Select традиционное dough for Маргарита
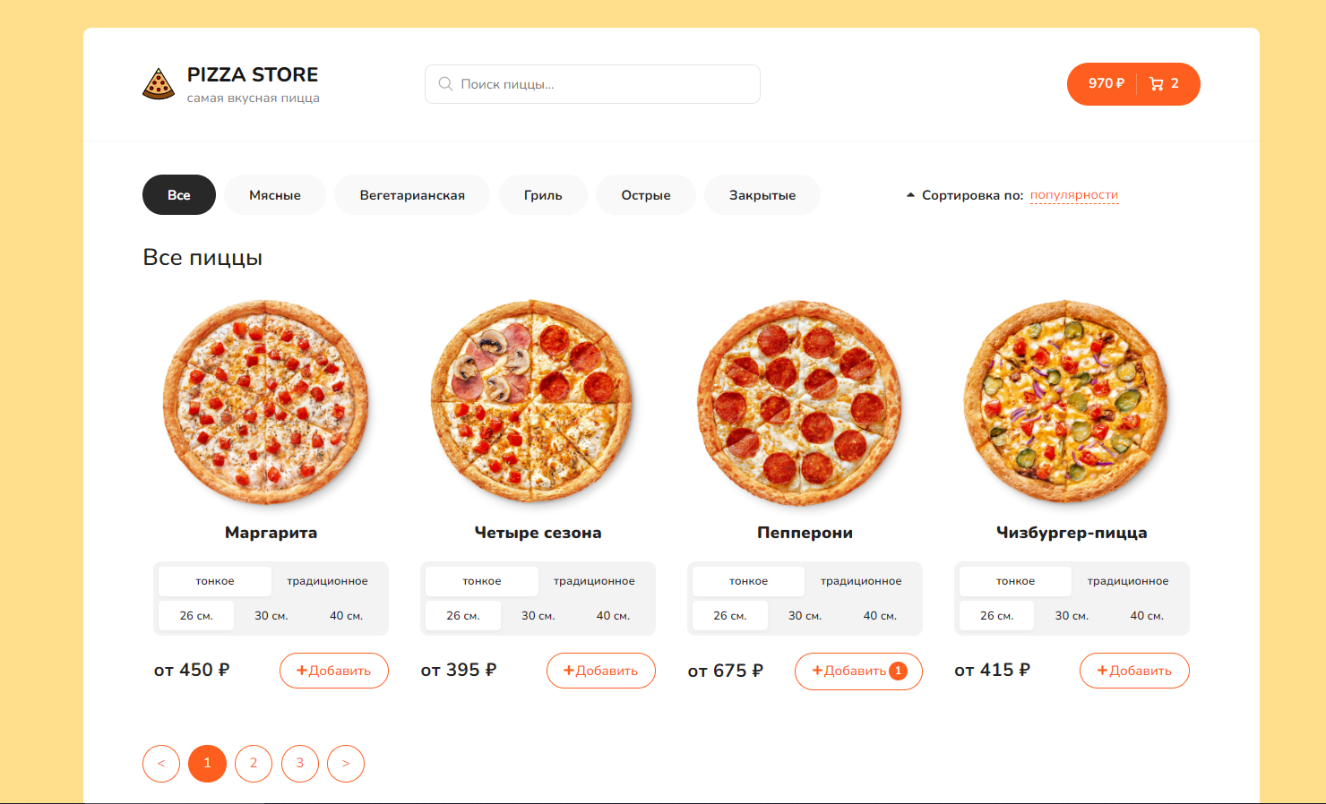This screenshot has height=804, width=1326. 327,580
